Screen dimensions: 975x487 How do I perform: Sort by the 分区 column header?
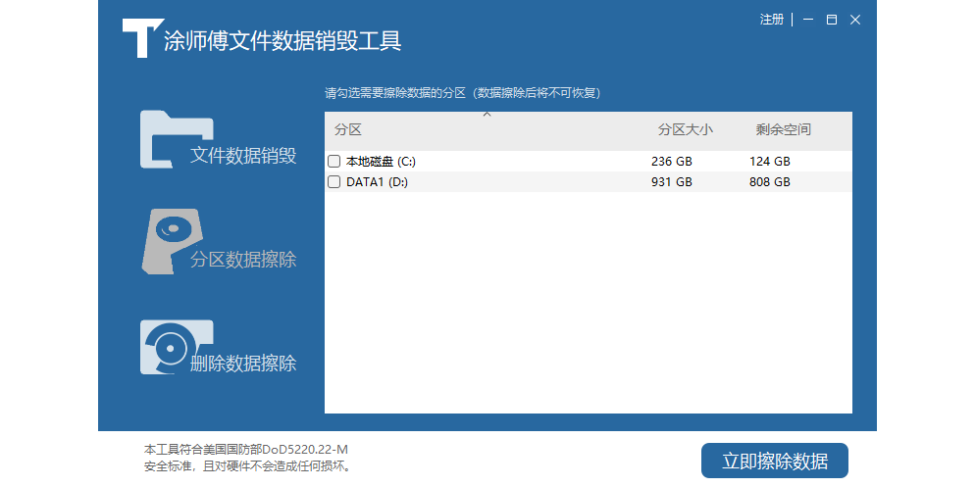pyautogui.click(x=347, y=129)
